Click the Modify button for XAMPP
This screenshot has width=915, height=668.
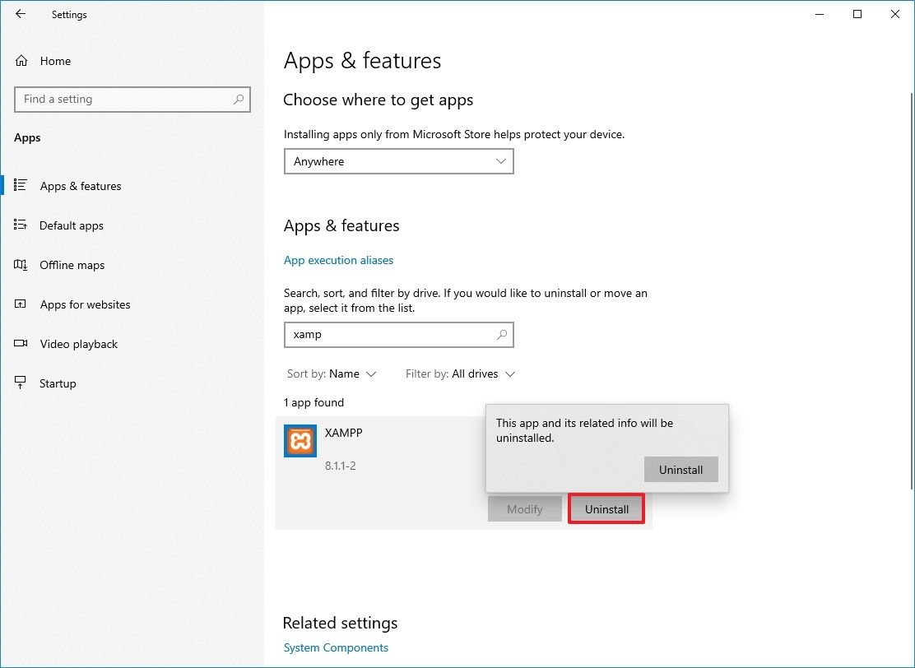coord(524,509)
